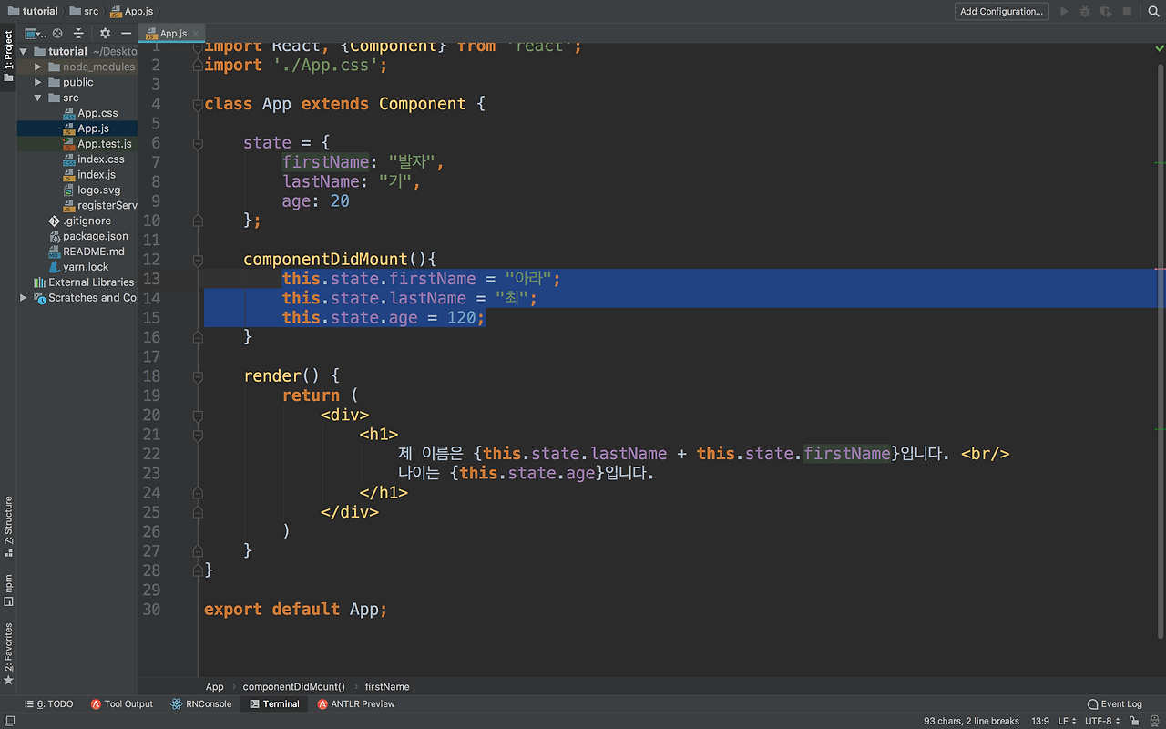Select the App.js editor tab
Image resolution: width=1166 pixels, height=729 pixels.
coord(172,34)
